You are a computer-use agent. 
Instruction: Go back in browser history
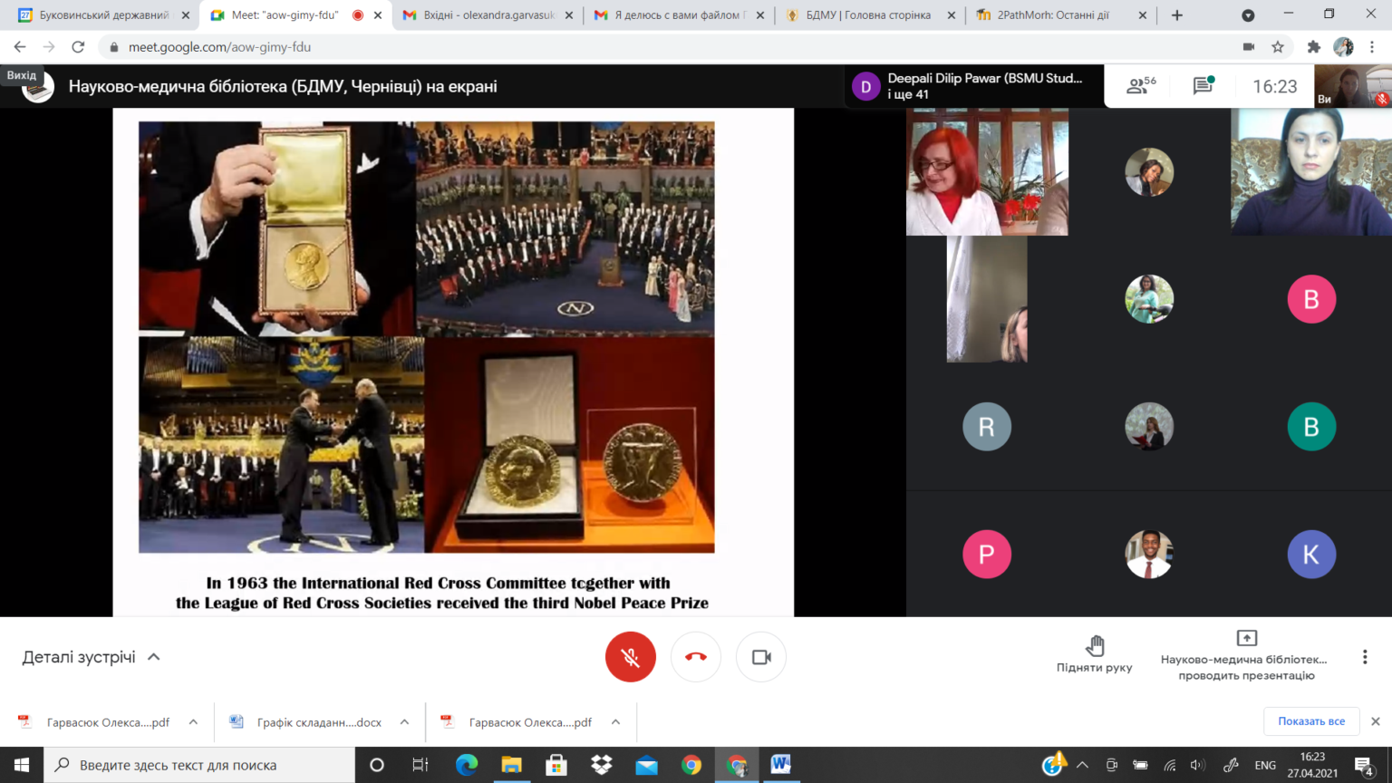(x=20, y=47)
